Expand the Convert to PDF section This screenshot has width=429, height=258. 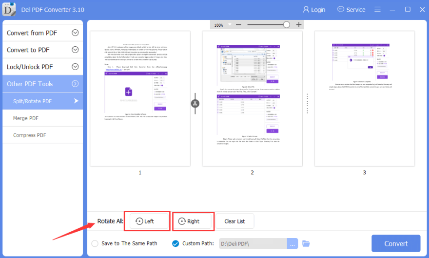click(43, 50)
